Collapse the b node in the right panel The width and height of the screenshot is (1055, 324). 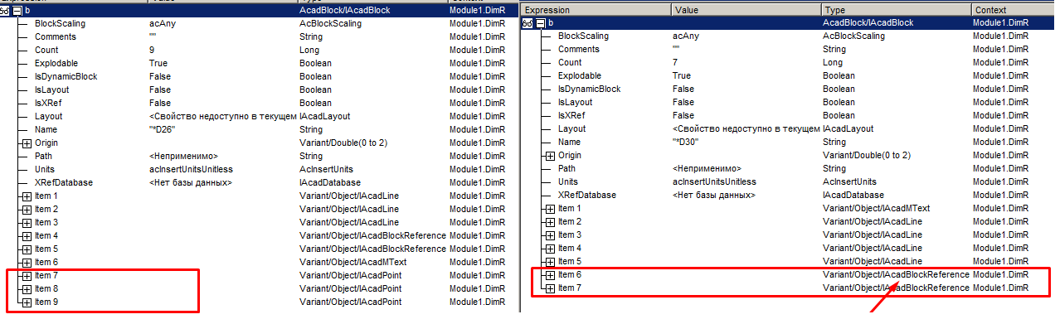click(x=541, y=23)
